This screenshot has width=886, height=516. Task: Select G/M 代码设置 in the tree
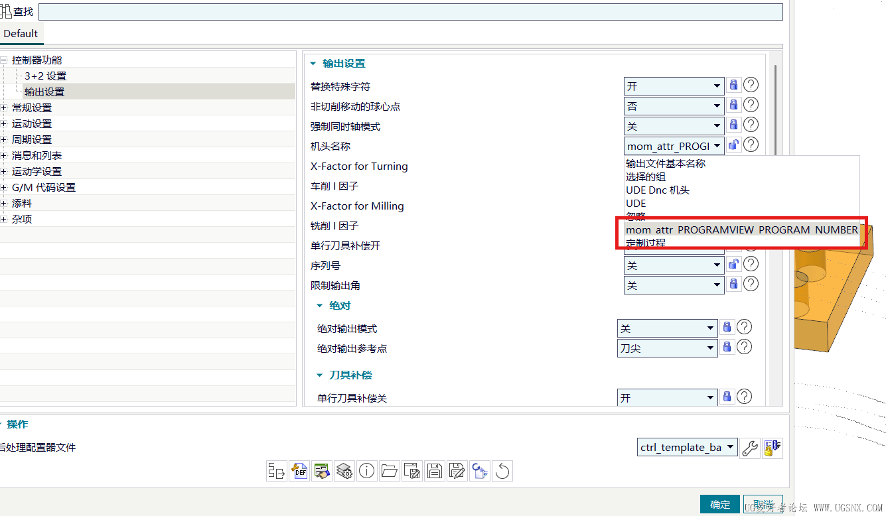[44, 188]
